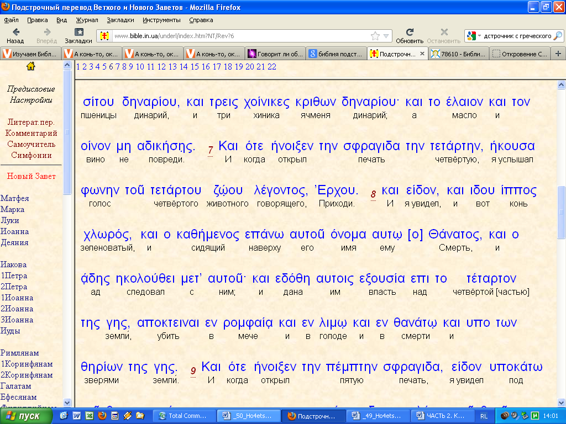Close the active Подстрочн... tab

pyautogui.click(x=422, y=54)
